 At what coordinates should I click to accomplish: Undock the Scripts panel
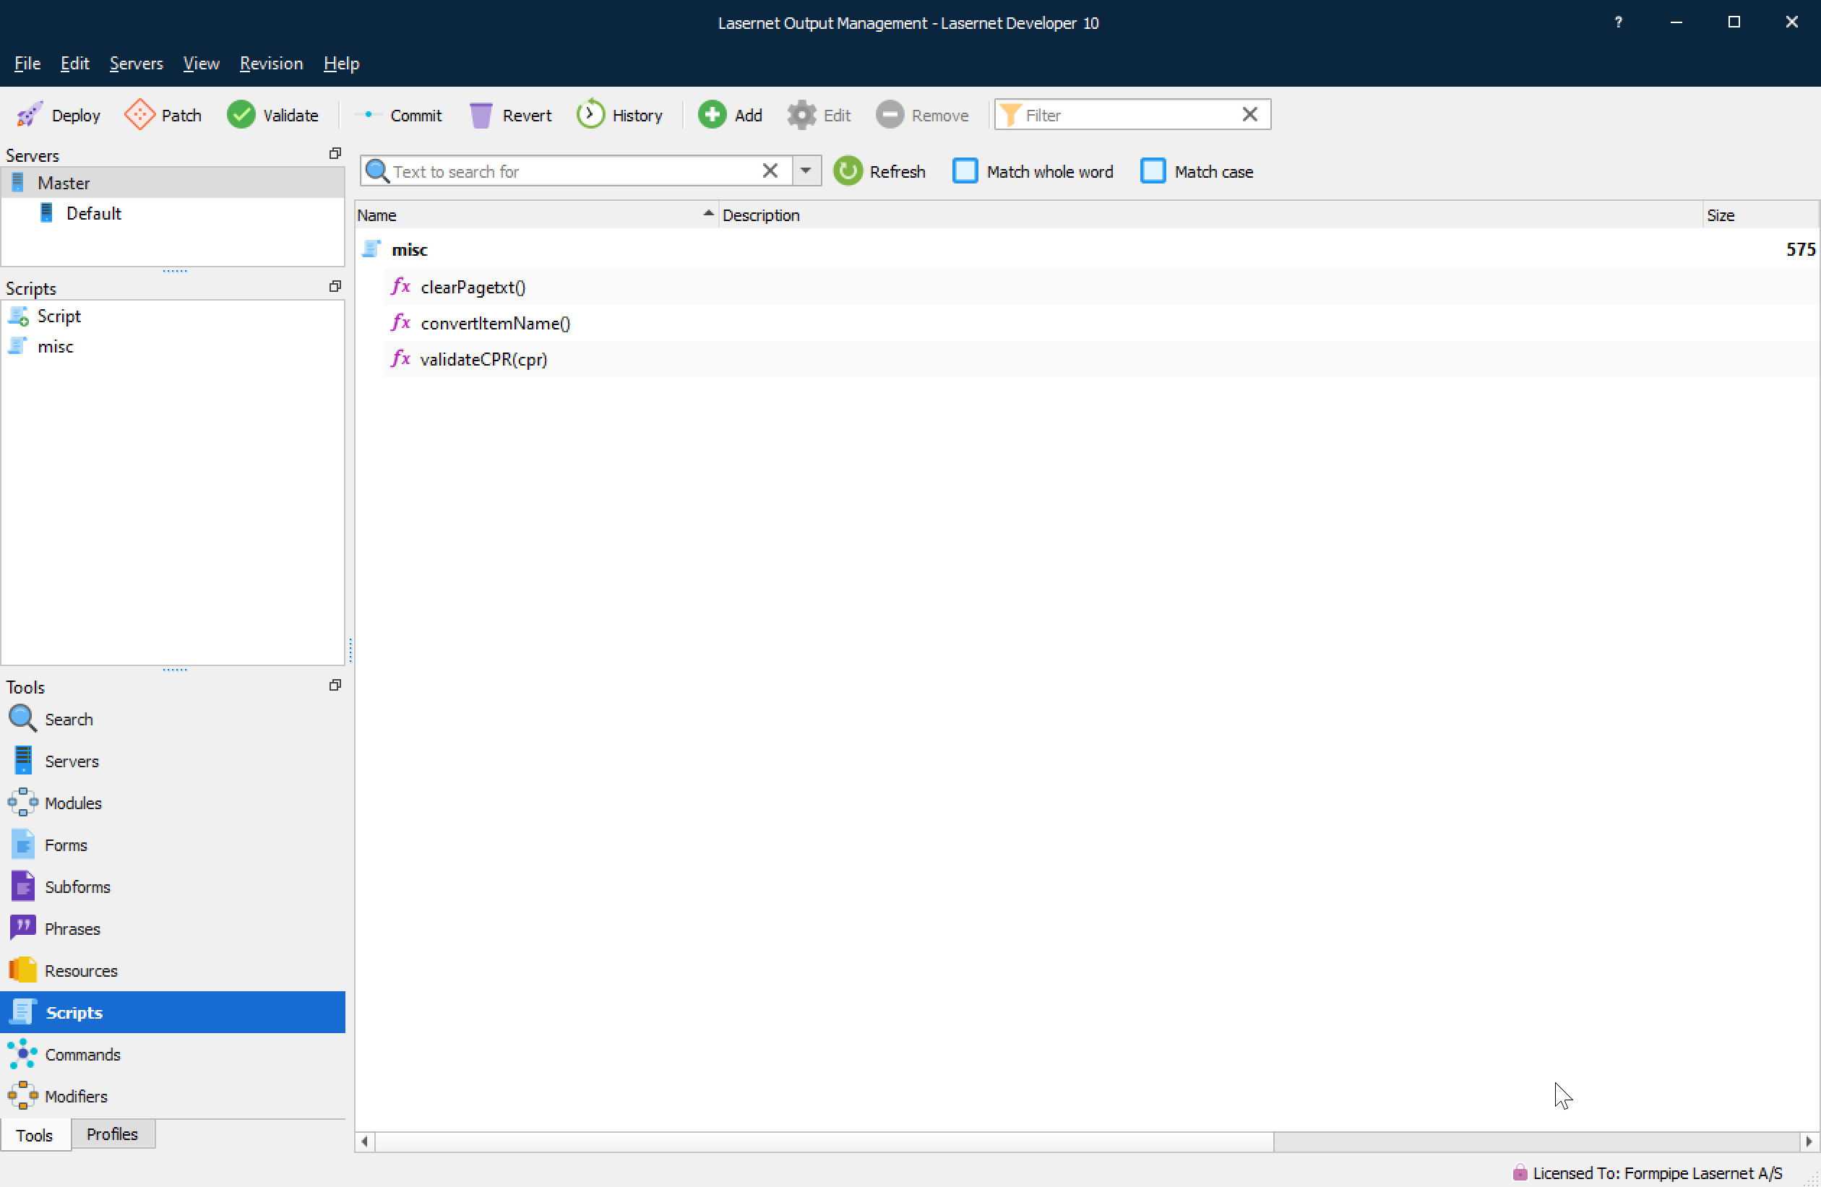tap(335, 287)
